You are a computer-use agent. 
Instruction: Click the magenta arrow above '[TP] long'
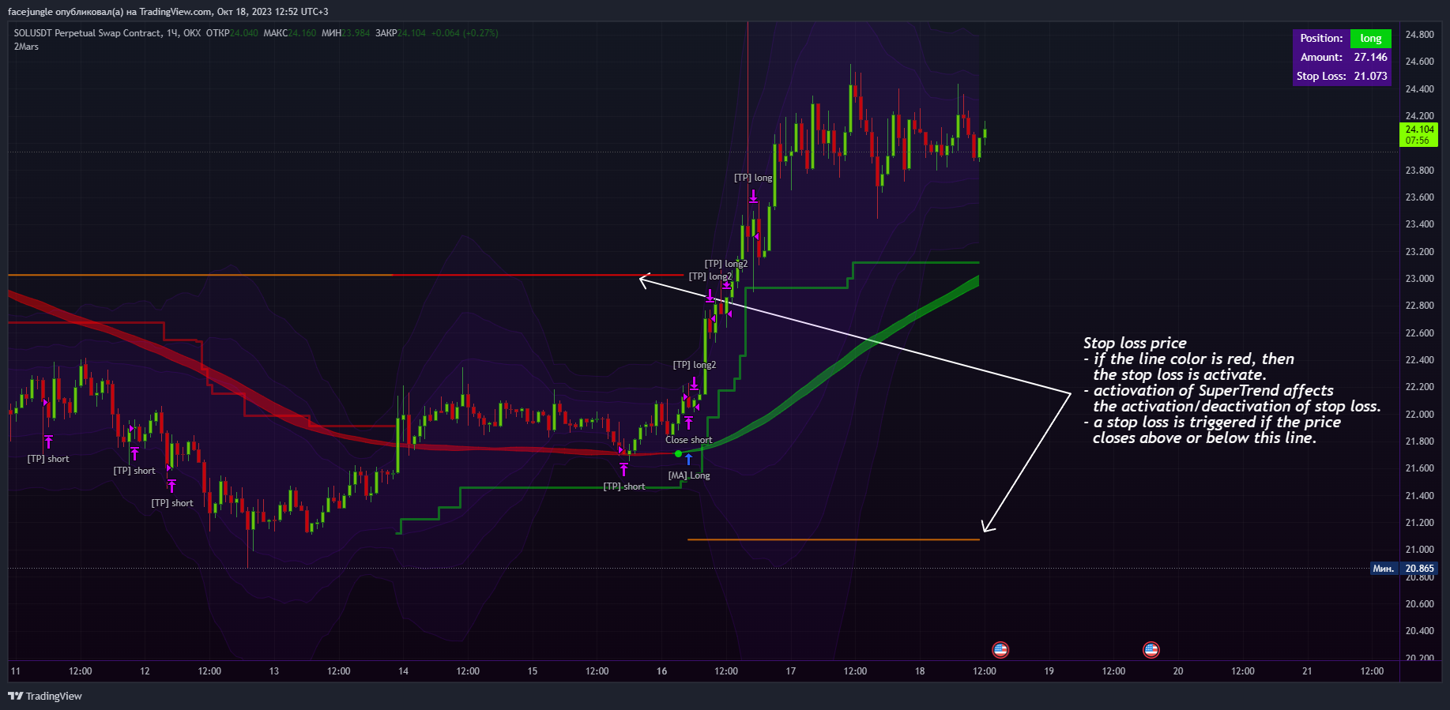(x=754, y=196)
